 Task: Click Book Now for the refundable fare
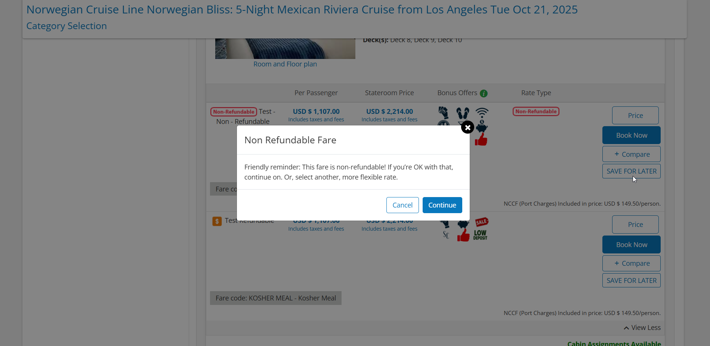point(632,244)
